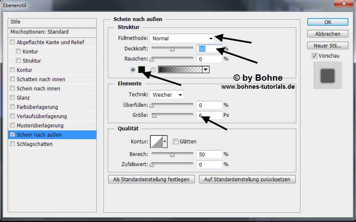This screenshot has width=356, height=222.
Task: Close the Ebenenstil dialog window
Action: pyautogui.click(x=343, y=4)
